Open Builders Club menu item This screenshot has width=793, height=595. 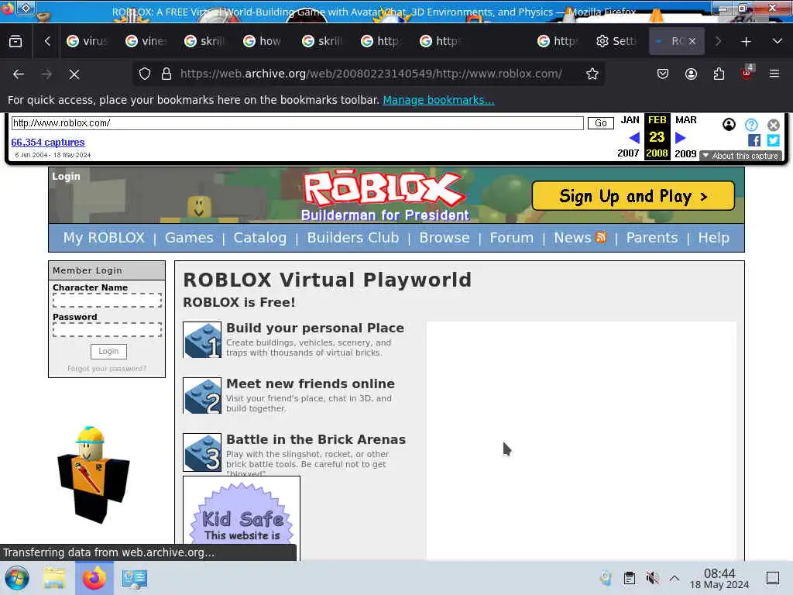353,238
